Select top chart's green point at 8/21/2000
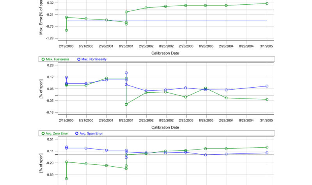 [86, 19]
